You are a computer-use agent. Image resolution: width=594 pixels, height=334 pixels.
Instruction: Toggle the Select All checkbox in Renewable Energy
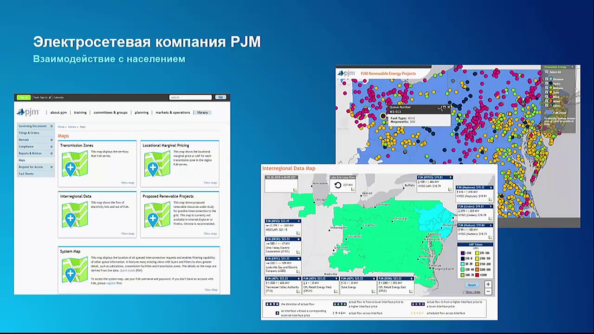547,72
